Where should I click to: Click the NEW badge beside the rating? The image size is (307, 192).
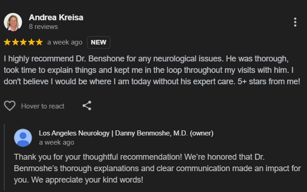(x=98, y=42)
